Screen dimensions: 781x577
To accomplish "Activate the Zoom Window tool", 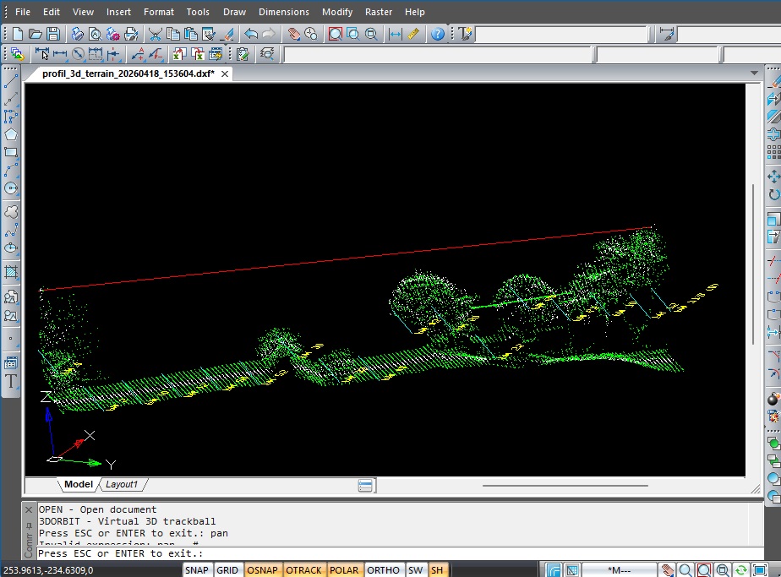I will 336,34.
